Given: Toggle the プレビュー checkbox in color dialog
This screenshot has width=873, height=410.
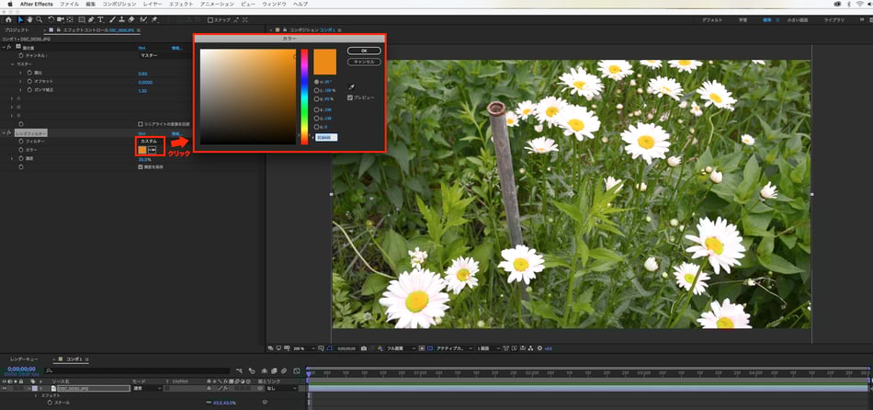Looking at the screenshot, I should coord(350,97).
